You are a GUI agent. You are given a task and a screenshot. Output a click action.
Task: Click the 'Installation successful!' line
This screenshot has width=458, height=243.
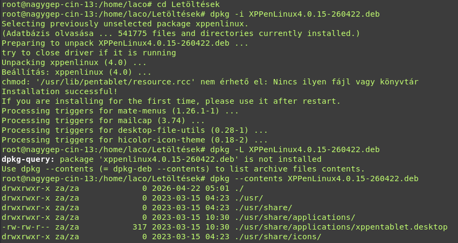[60, 91]
